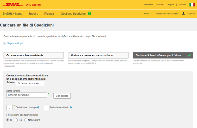Viewport: 197px width, 128px height.
Task: Choose the Non sicuro radio option
Action: 26,120
